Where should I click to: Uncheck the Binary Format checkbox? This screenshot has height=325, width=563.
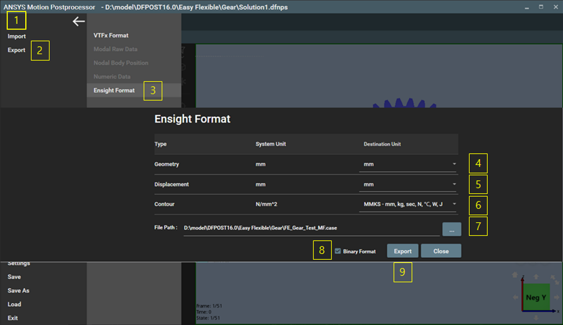(x=338, y=251)
